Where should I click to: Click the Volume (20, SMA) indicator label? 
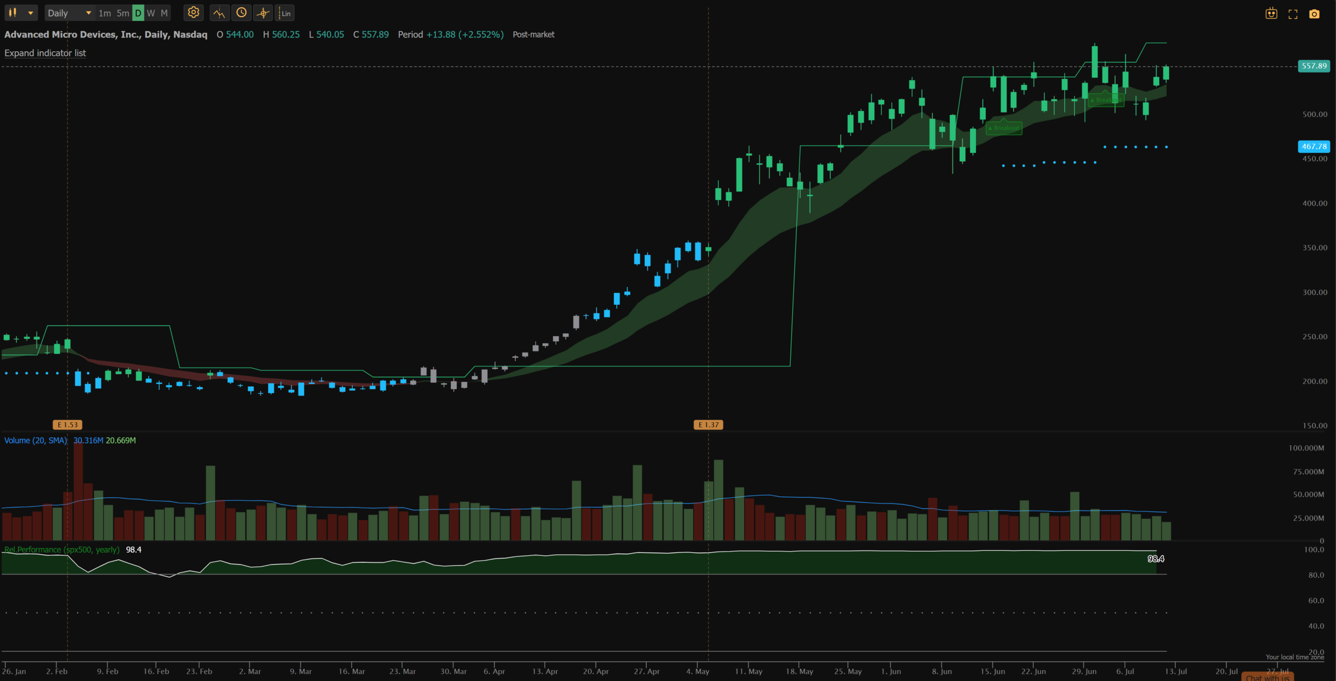pos(35,440)
